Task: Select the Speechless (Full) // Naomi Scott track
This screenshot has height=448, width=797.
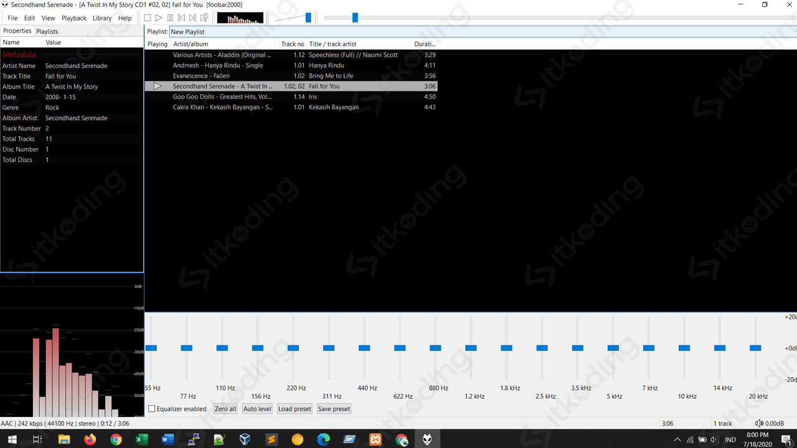Action: pos(291,55)
